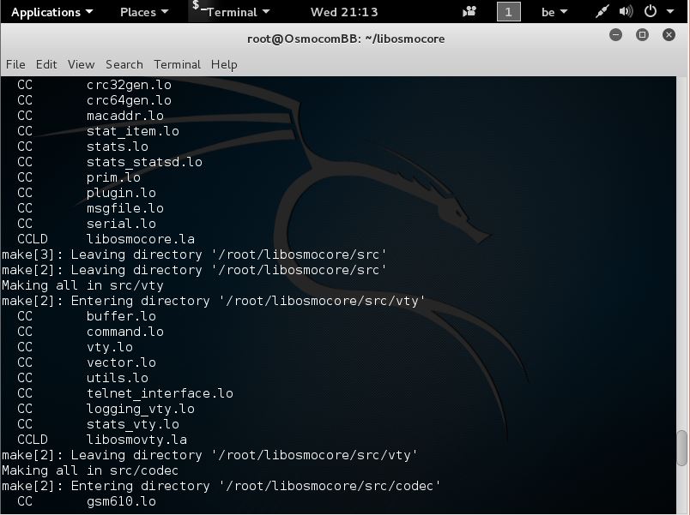Click the text 'macaddr.lo'
690x515 pixels.
[x=125, y=116]
